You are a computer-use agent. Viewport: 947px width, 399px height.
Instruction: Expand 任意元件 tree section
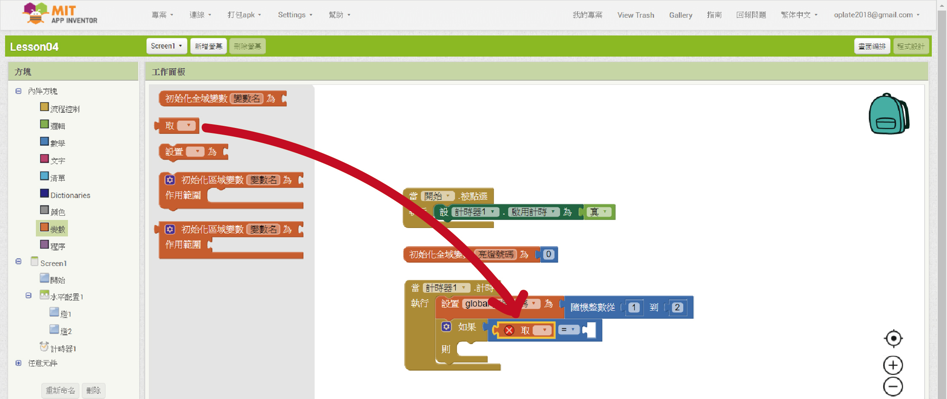[x=19, y=363]
